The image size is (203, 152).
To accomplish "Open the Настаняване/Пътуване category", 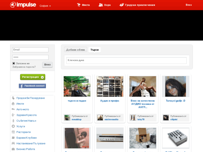I will tap(31, 143).
